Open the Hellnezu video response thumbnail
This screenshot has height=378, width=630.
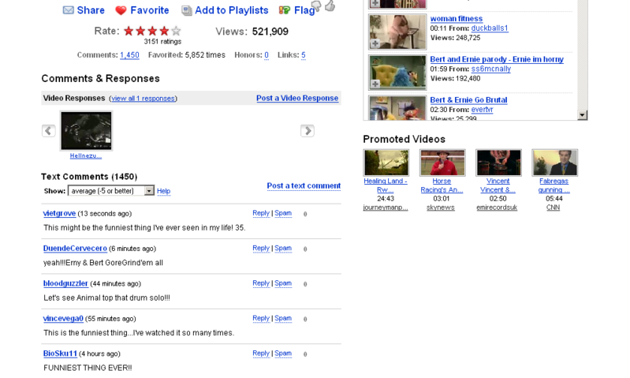pyautogui.click(x=86, y=130)
